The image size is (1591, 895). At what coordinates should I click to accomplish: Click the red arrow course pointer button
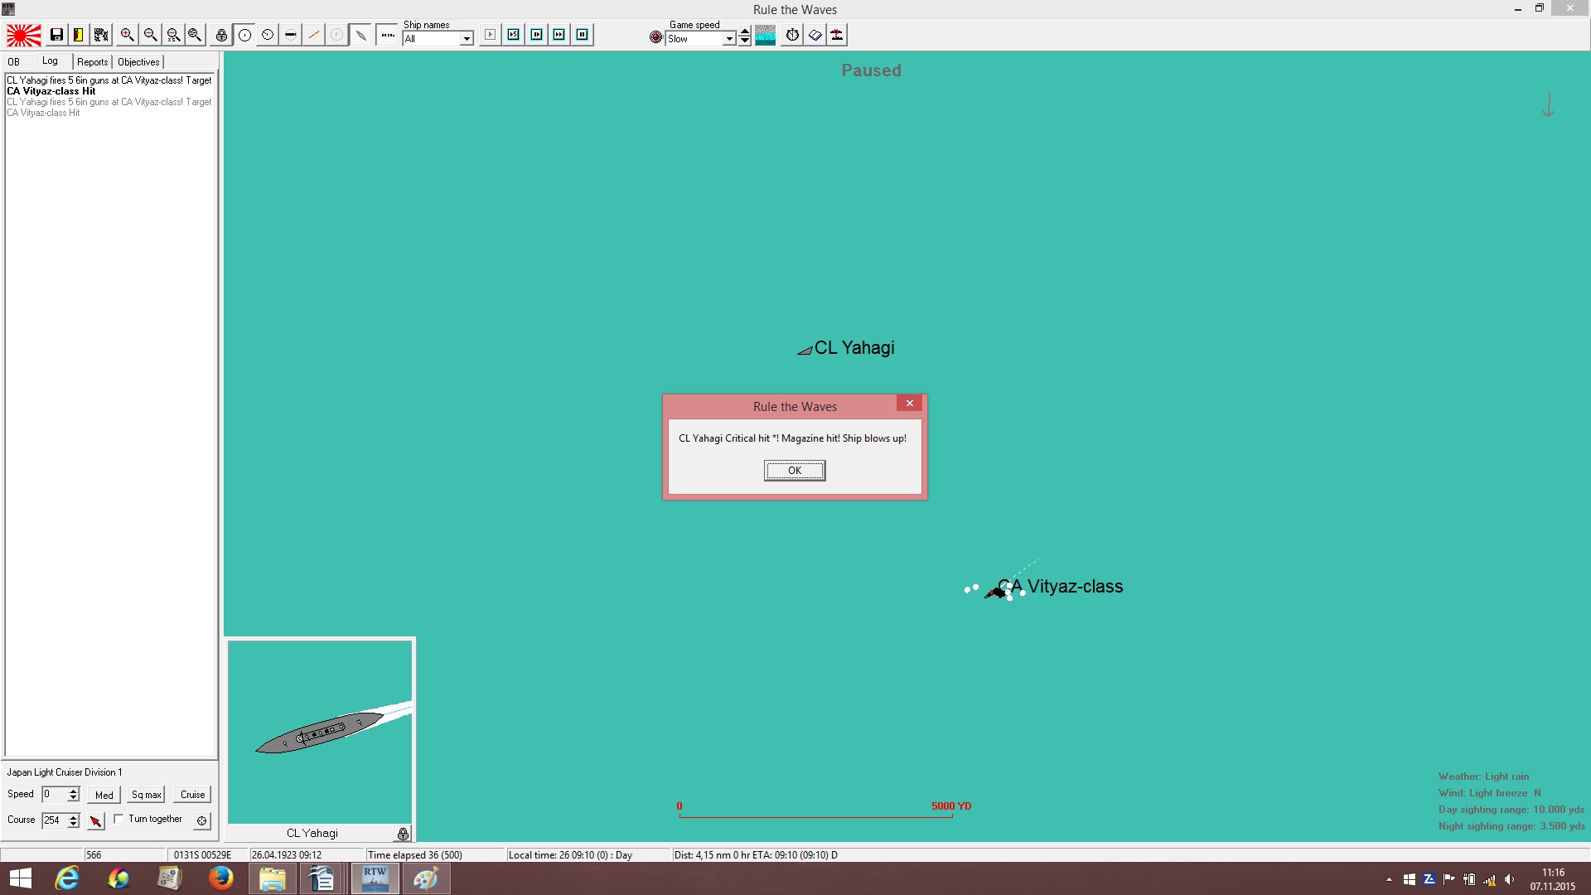[x=96, y=820]
